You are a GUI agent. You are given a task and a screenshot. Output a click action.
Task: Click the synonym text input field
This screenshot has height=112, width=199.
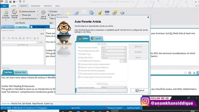point(19,42)
